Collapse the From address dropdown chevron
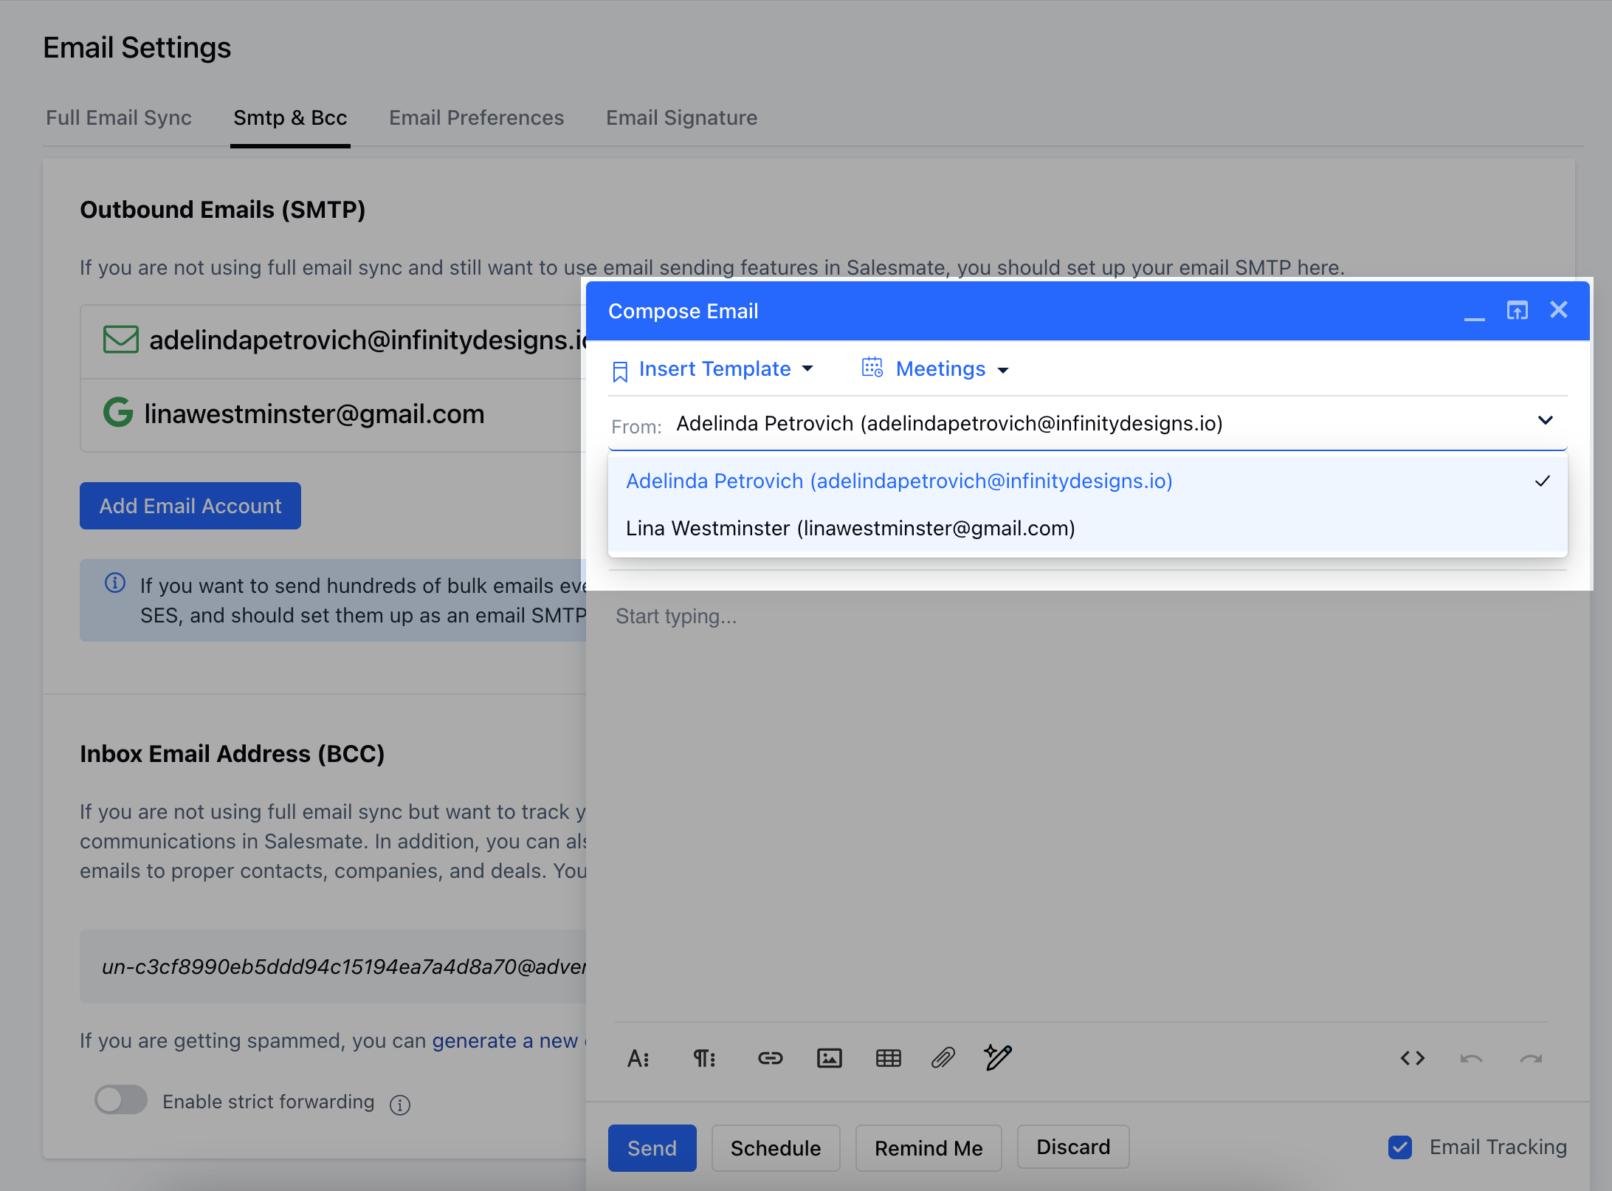 [1545, 421]
